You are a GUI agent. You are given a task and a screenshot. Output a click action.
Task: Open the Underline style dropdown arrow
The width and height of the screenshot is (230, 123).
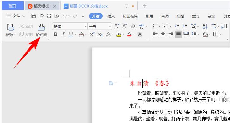pyautogui.click(x=75, y=34)
